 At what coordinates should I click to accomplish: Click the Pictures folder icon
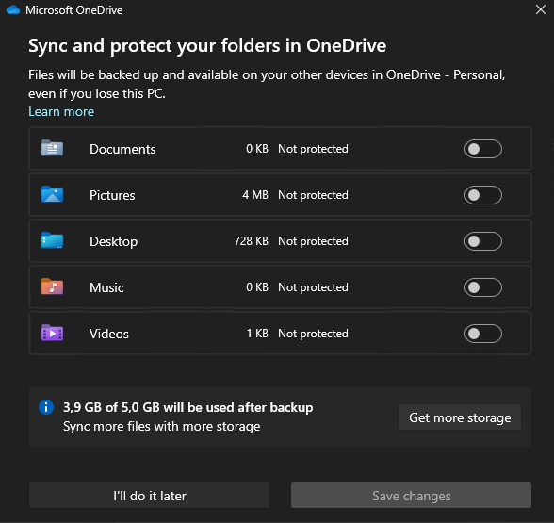pyautogui.click(x=53, y=194)
